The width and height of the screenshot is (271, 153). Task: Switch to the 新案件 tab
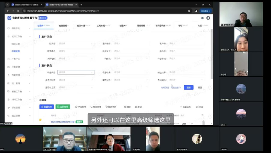click(123, 26)
